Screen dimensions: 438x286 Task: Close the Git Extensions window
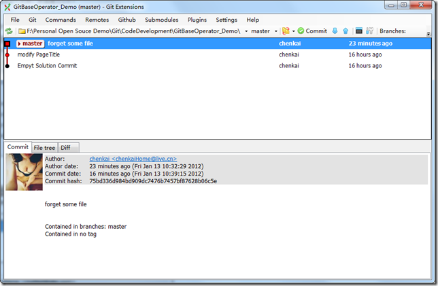coord(421,5)
